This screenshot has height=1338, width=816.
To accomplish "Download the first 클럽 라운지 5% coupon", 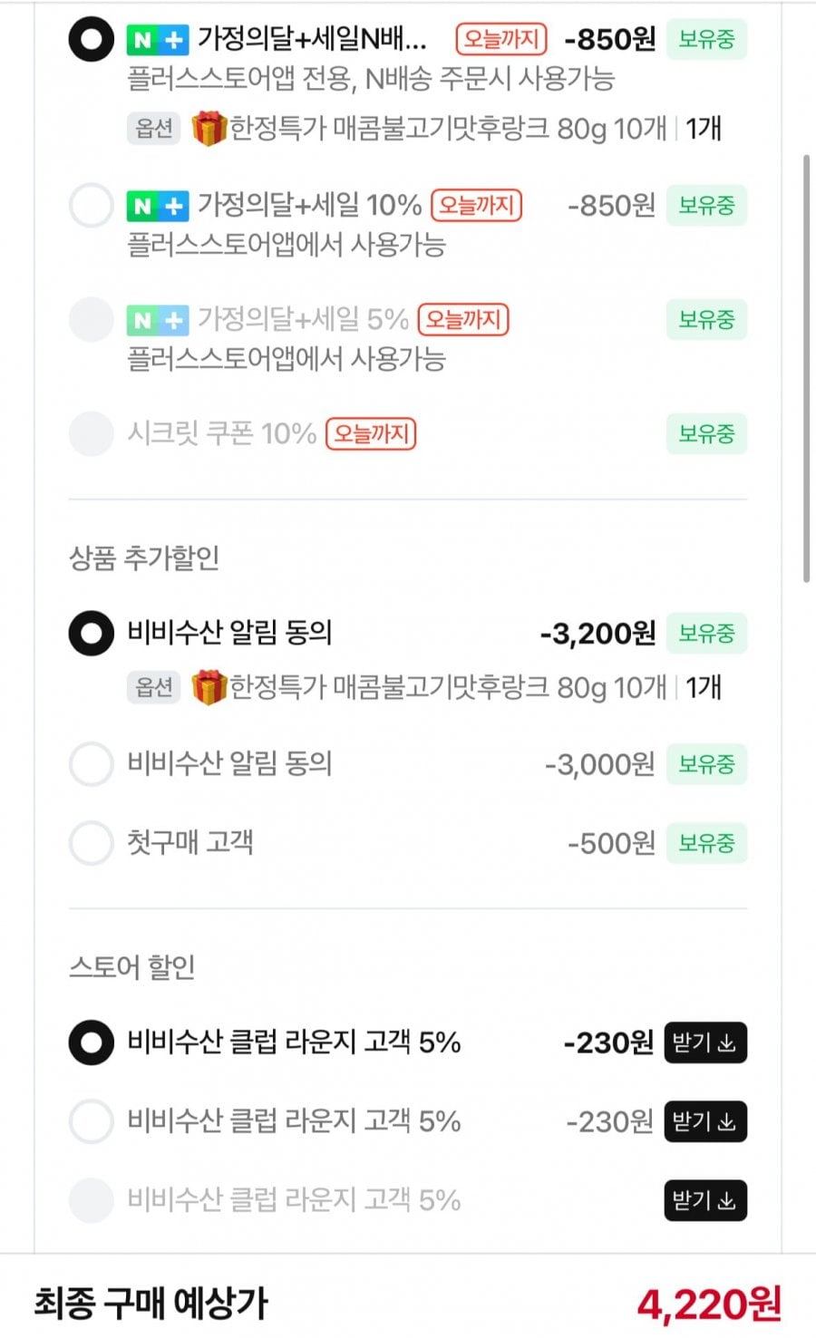I will point(704,1042).
